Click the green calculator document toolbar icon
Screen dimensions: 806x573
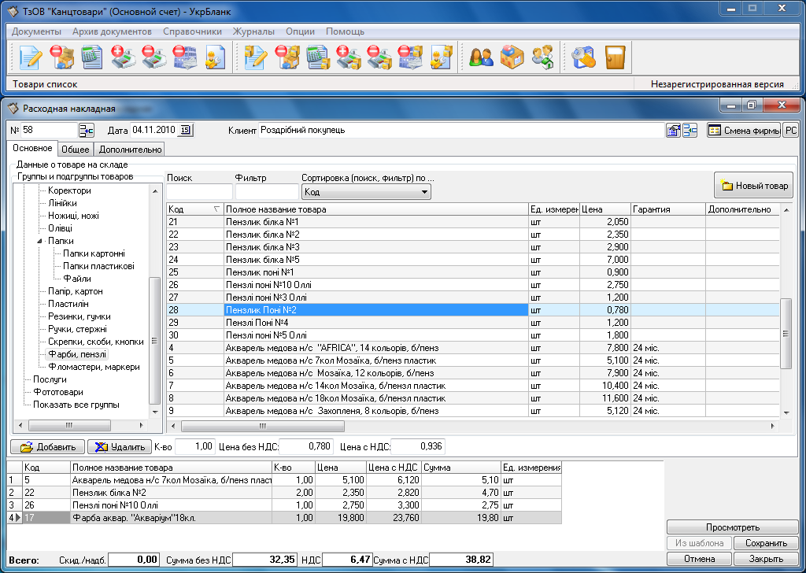pyautogui.click(x=93, y=57)
